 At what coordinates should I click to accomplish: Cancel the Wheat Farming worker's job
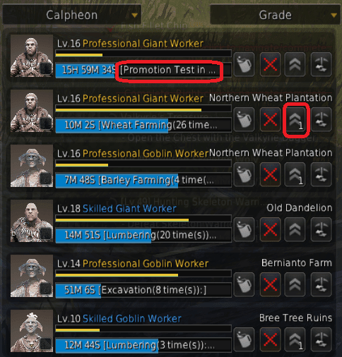[x=270, y=119]
